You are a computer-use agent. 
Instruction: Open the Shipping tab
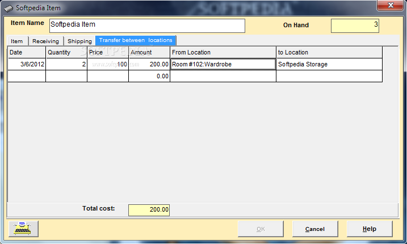point(79,41)
